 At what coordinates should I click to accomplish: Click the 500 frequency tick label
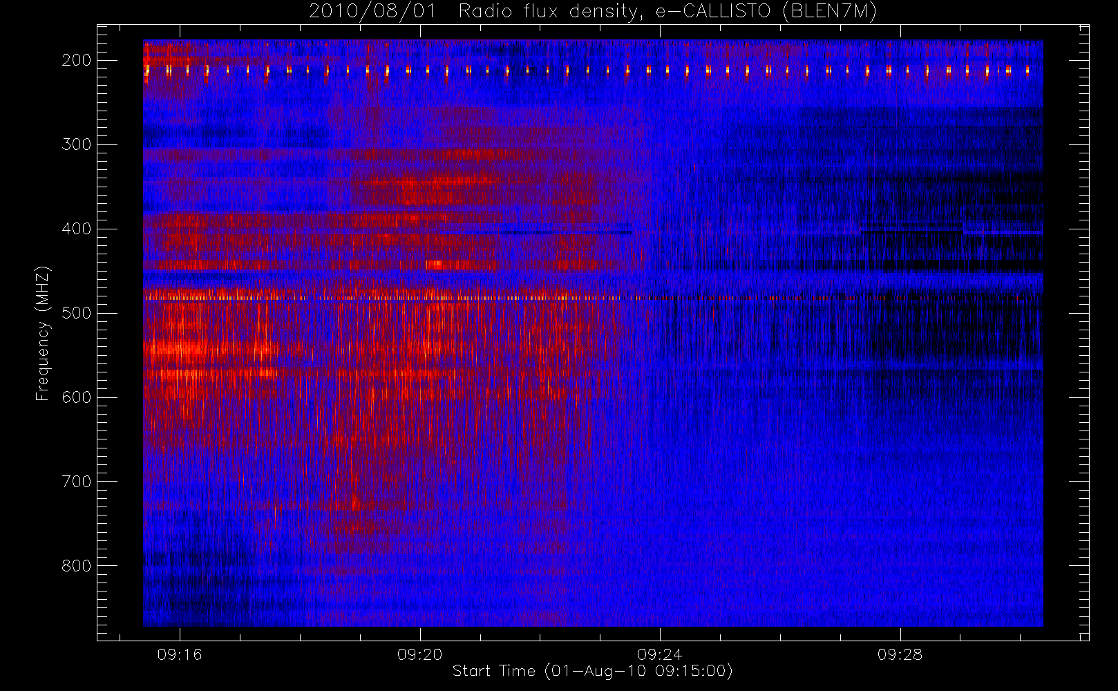pos(77,313)
